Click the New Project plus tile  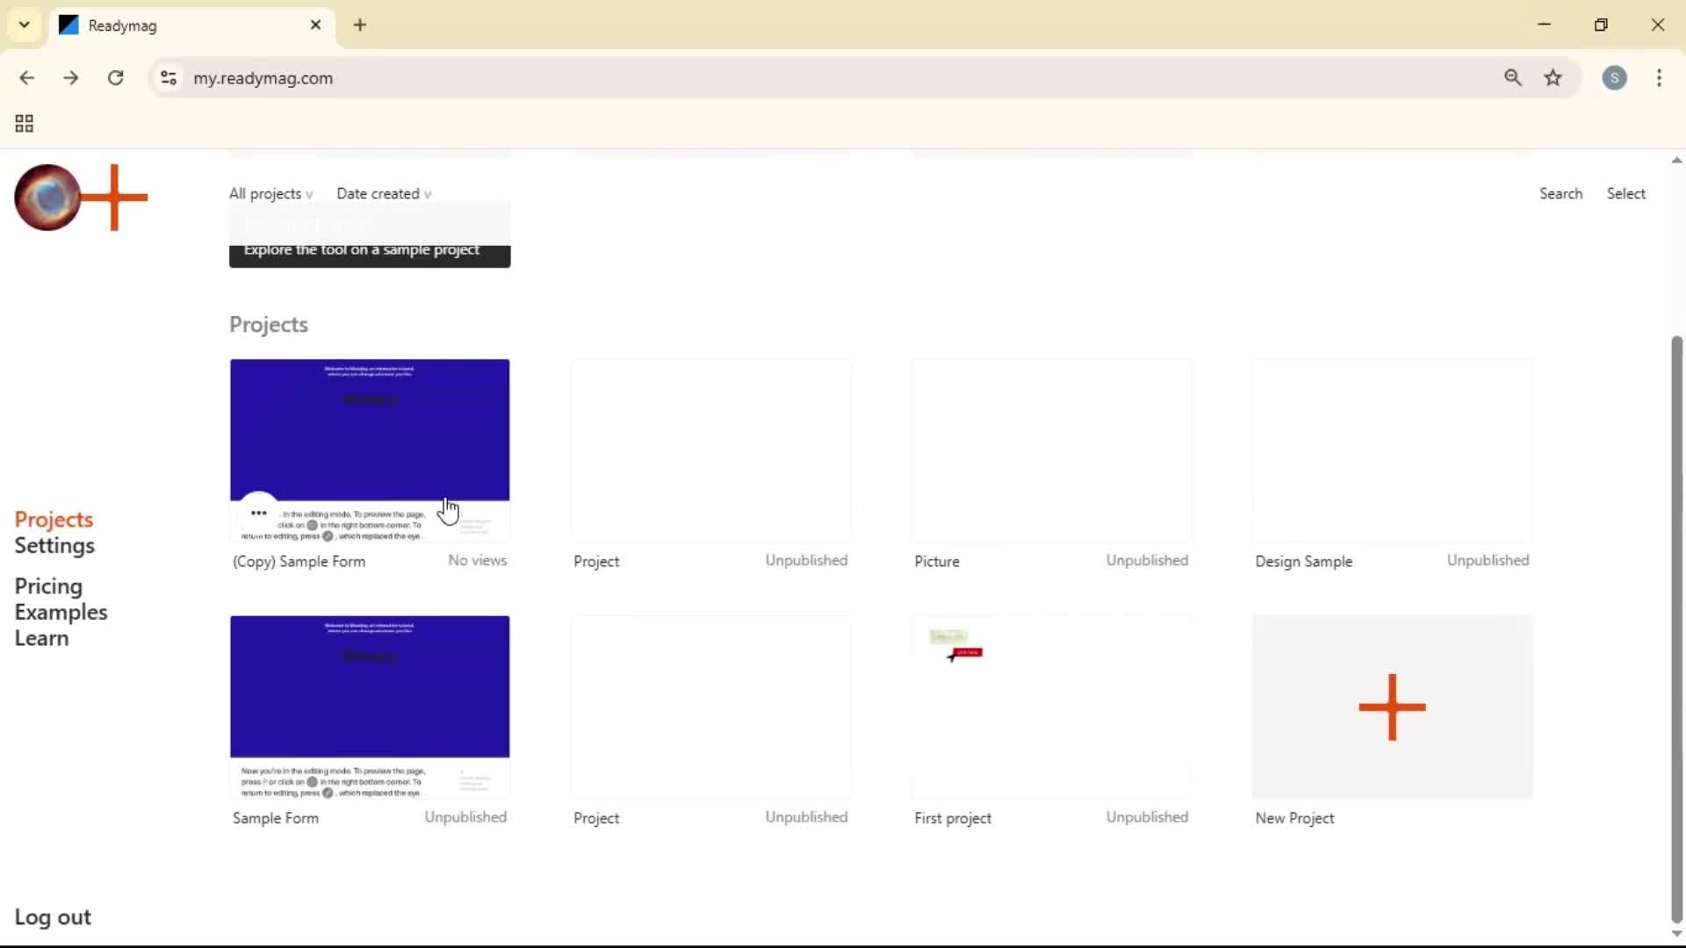1392,707
